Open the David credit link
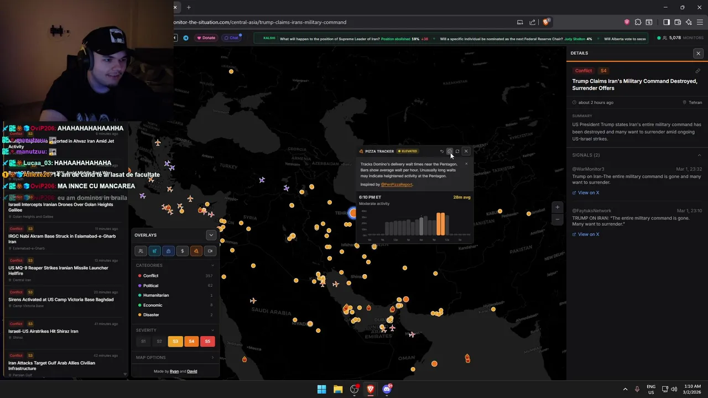This screenshot has width=708, height=398. pos(192,371)
